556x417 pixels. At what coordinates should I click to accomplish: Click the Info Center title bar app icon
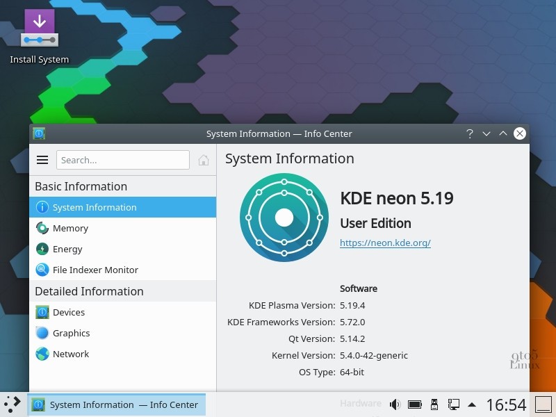(39, 133)
